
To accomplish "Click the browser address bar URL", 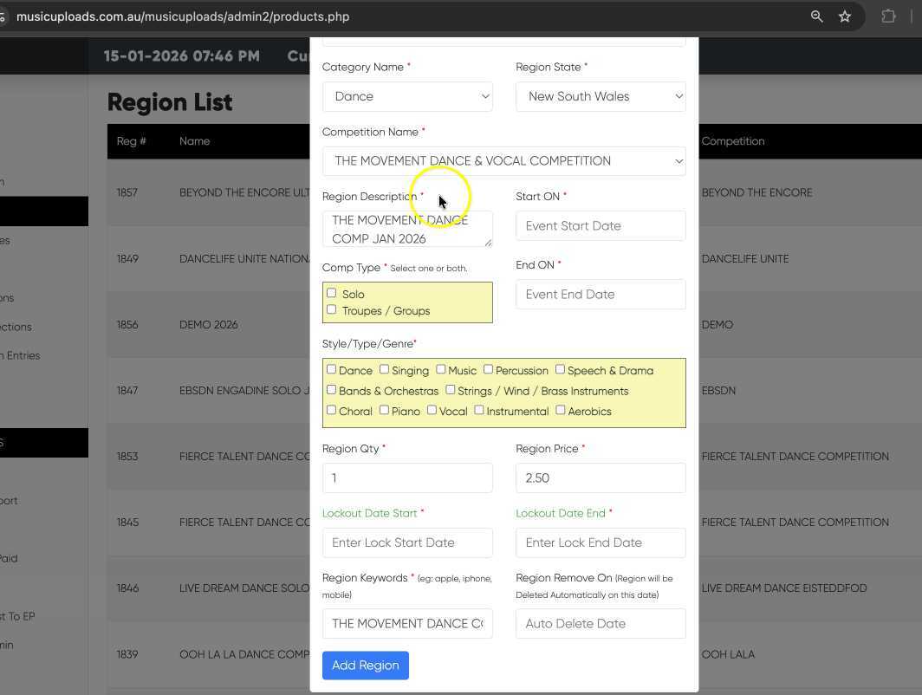I will pyautogui.click(x=183, y=16).
